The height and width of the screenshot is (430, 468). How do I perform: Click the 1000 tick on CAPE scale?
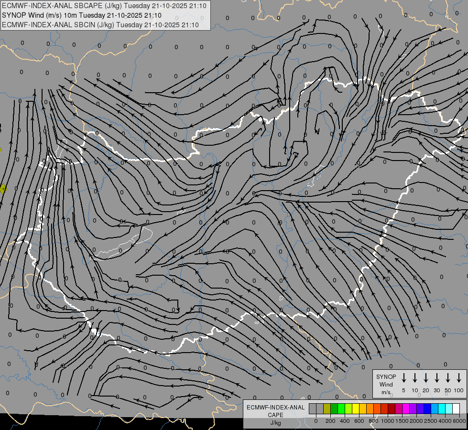tap(387, 421)
